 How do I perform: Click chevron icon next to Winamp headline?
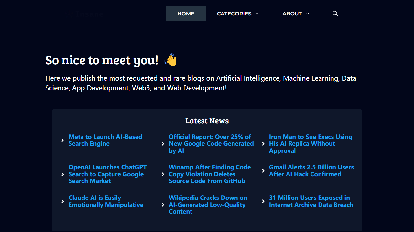[x=163, y=174]
